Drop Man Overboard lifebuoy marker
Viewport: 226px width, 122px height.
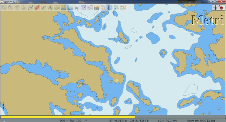tap(103, 8)
